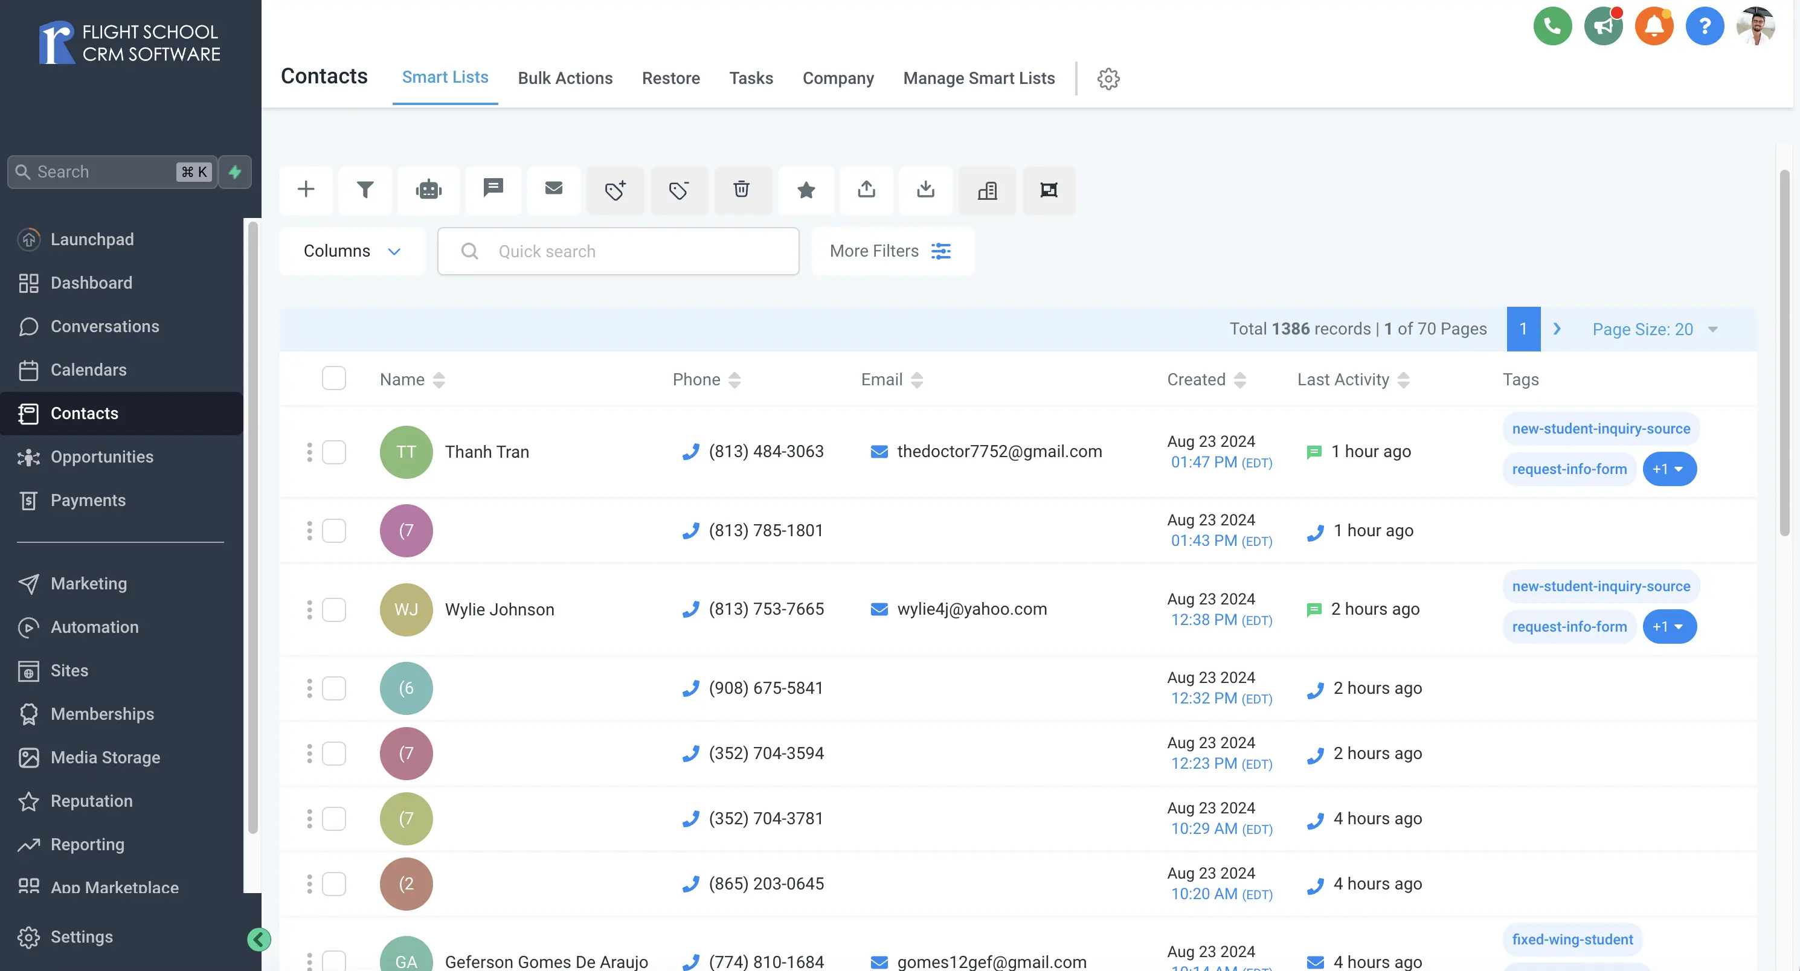This screenshot has width=1800, height=971.
Task: Click the green lightning quick action icon
Action: [x=235, y=172]
